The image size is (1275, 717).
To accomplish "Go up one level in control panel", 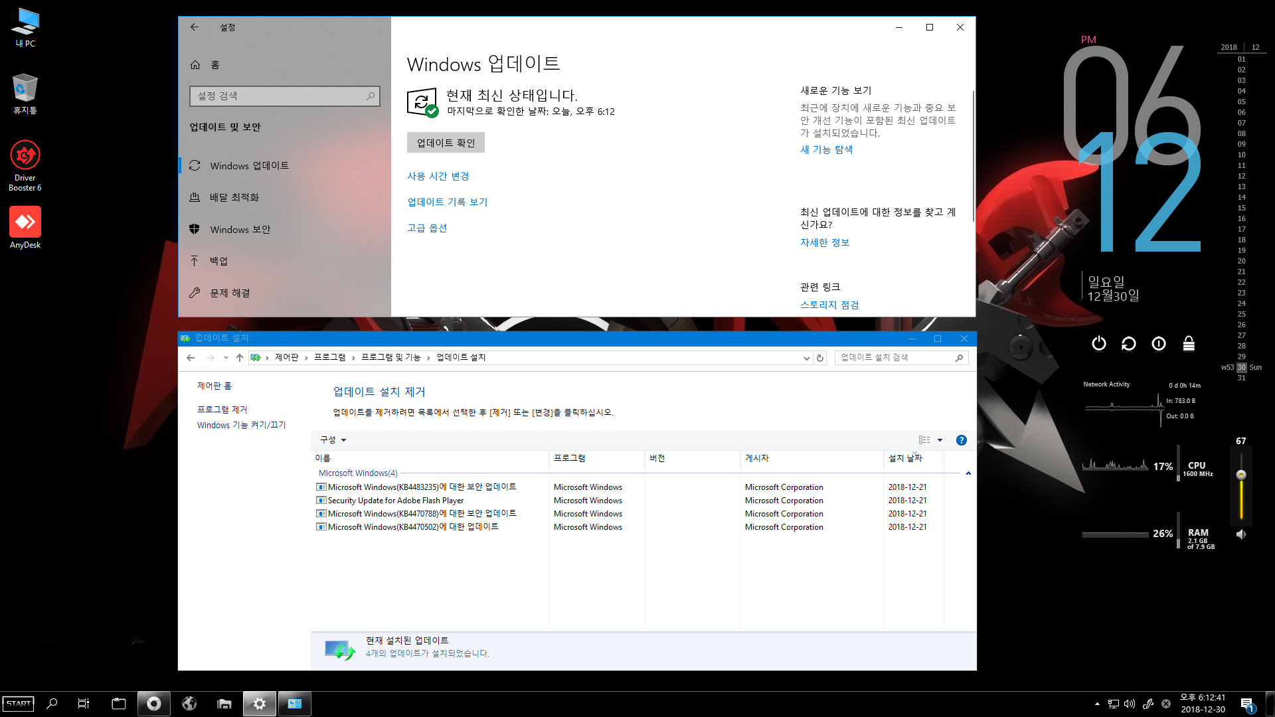I will pos(240,358).
